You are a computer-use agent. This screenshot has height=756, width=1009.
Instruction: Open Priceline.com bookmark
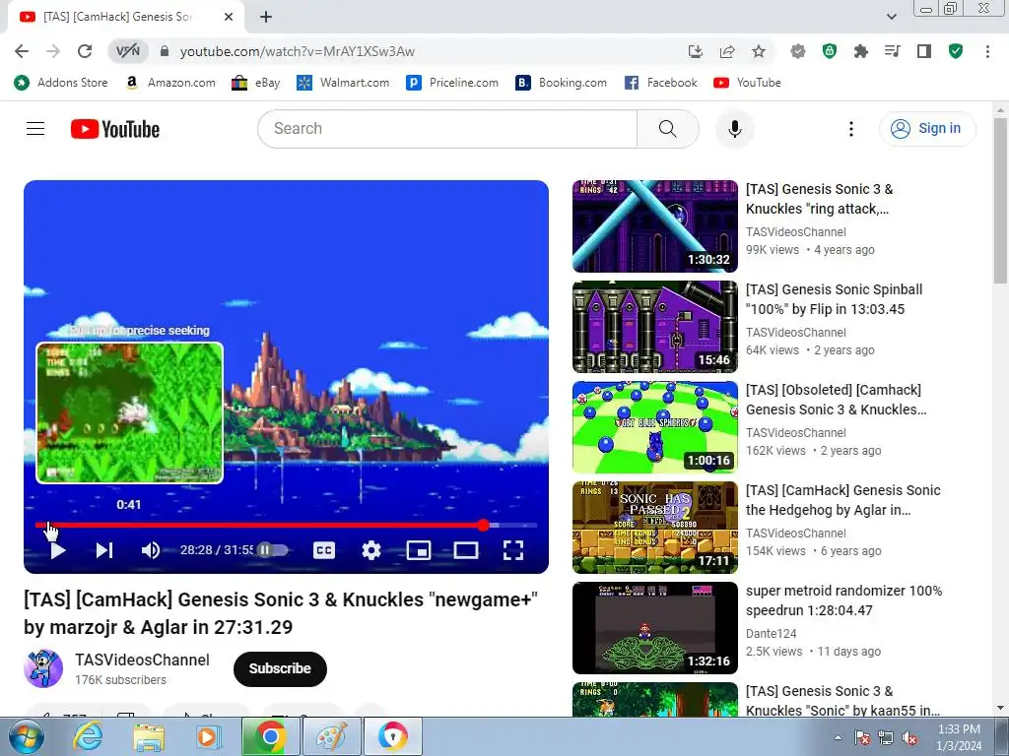452,83
